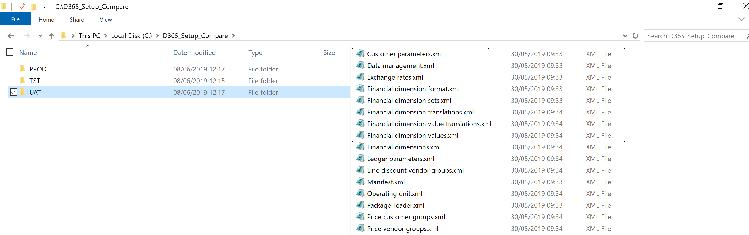Select the file name Manifest.xml

[x=386, y=182]
